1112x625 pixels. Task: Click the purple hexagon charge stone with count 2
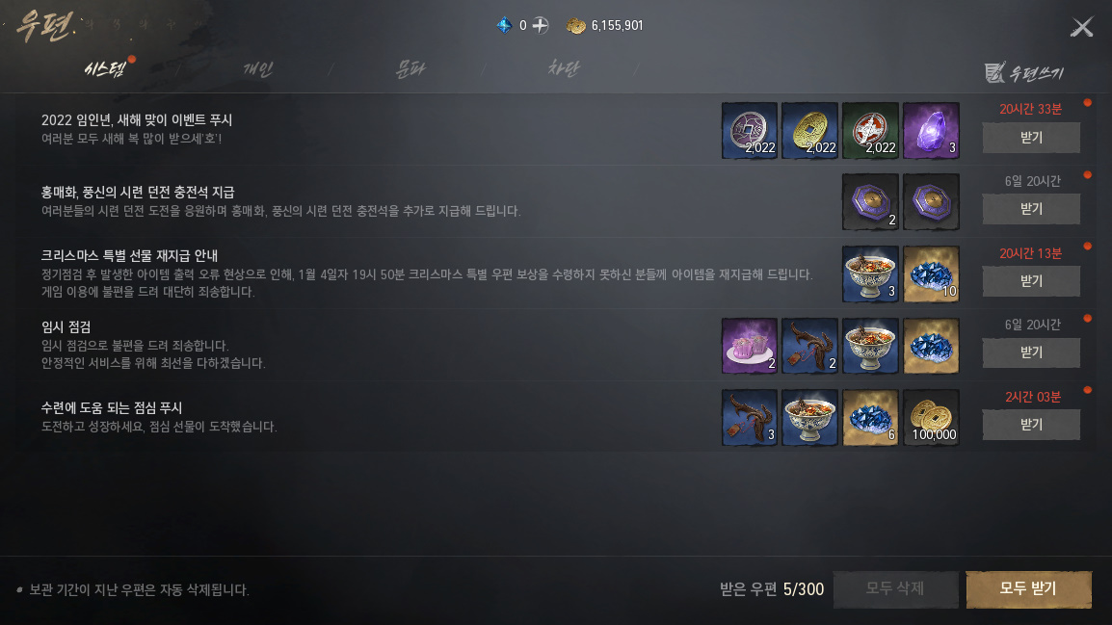click(x=870, y=202)
